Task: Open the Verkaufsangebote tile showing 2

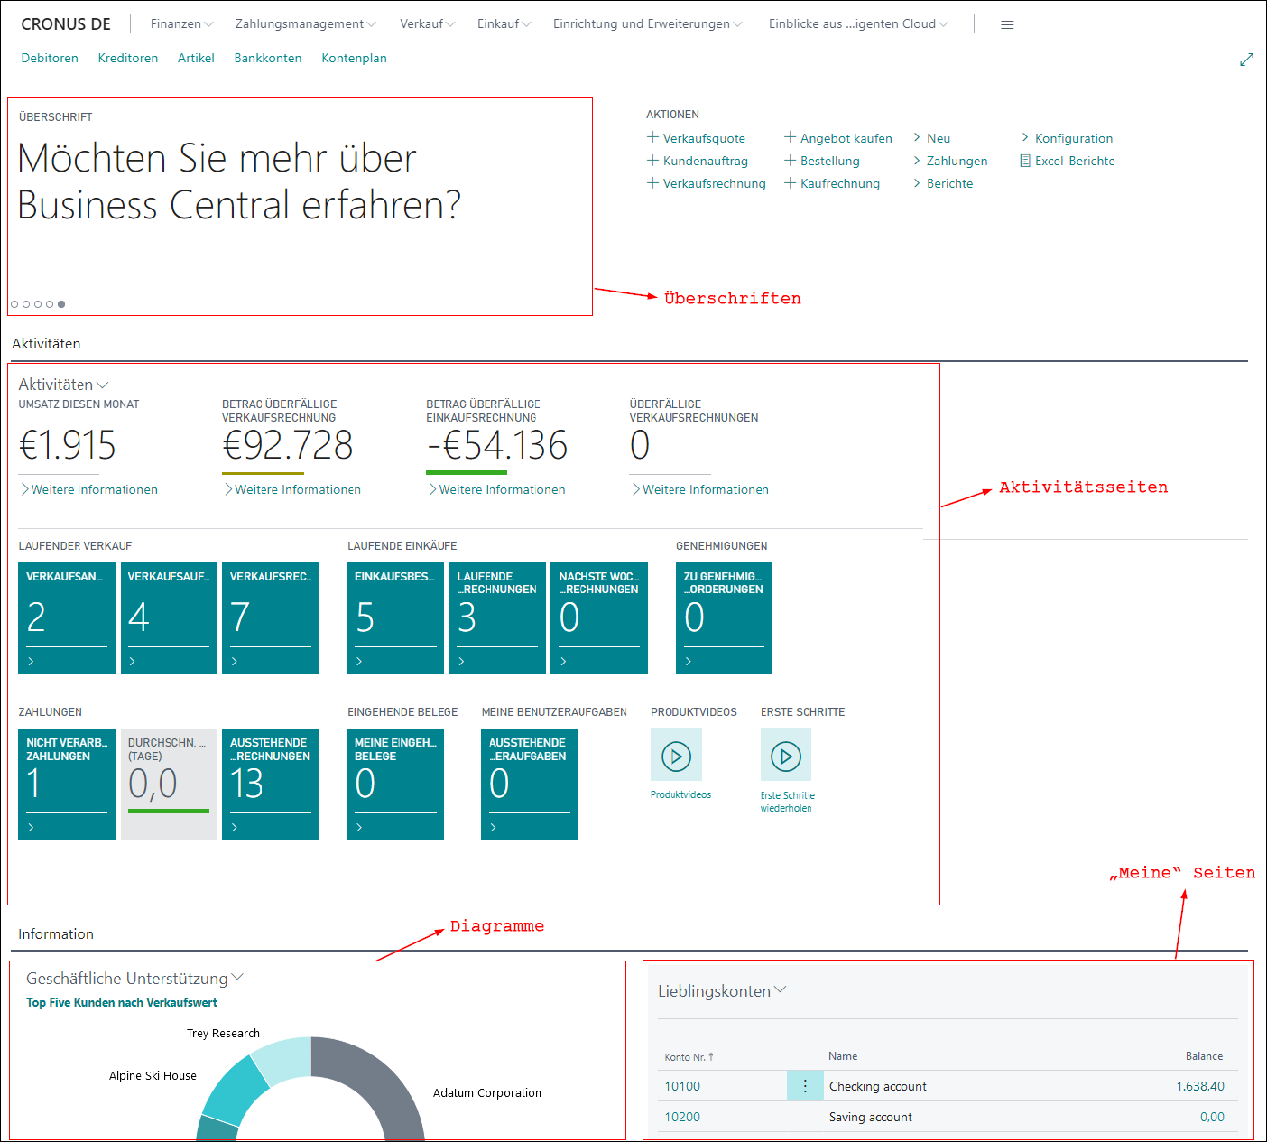Action: (x=67, y=618)
